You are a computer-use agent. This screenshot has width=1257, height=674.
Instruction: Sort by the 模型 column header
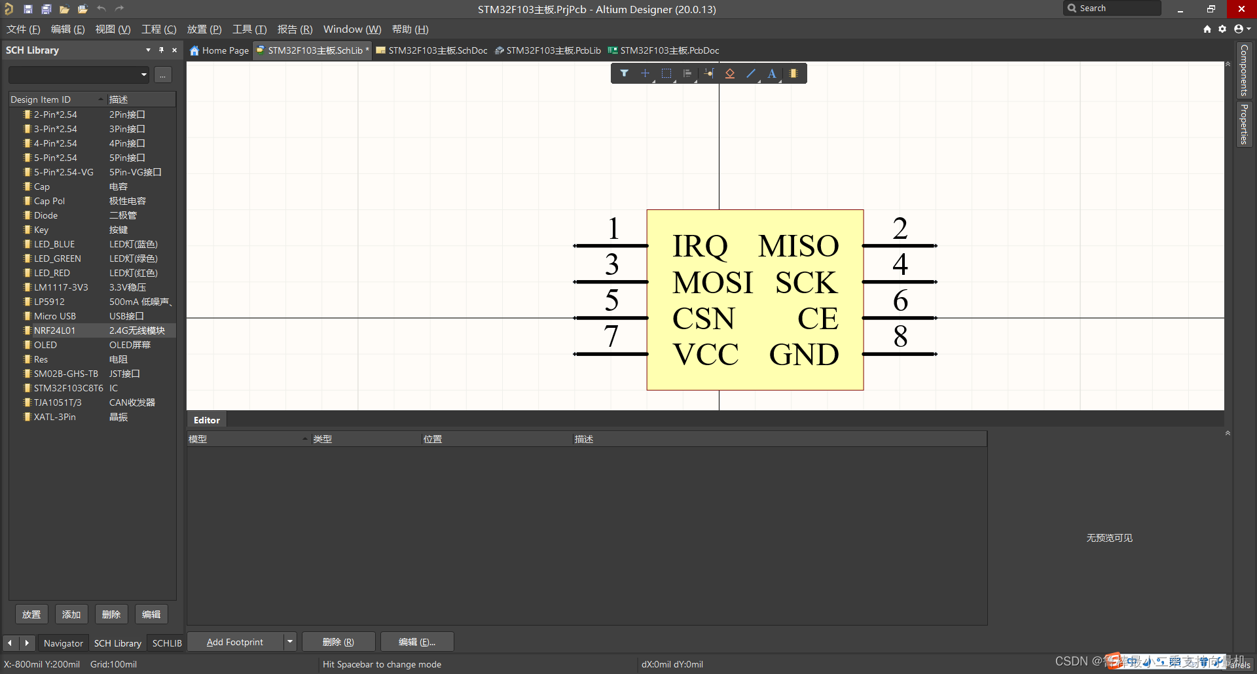[x=249, y=439]
